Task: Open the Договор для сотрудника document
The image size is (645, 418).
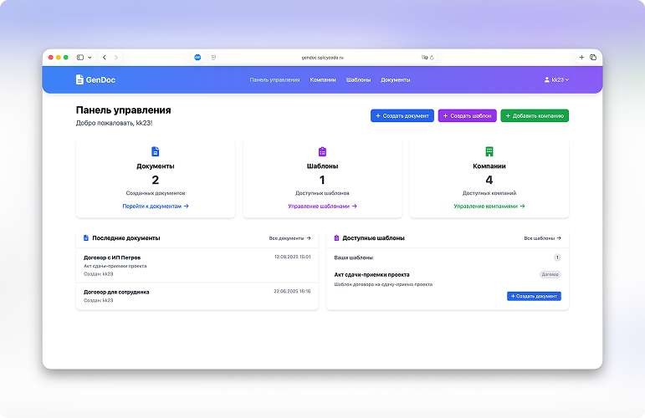Action: point(116,292)
